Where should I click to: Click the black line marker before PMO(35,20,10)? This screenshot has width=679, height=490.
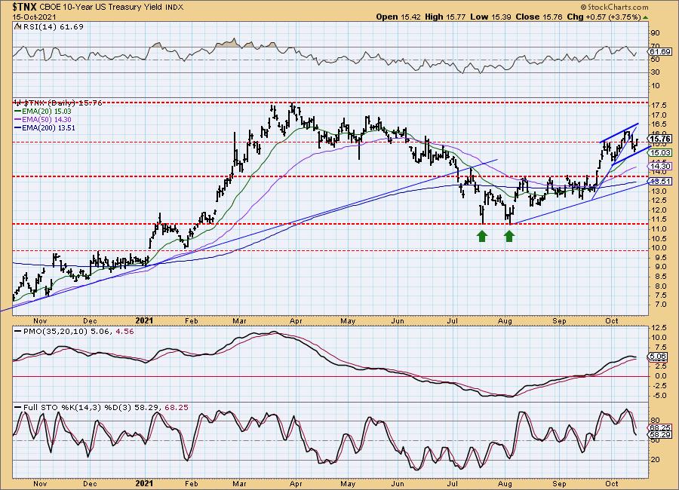[x=18, y=332]
